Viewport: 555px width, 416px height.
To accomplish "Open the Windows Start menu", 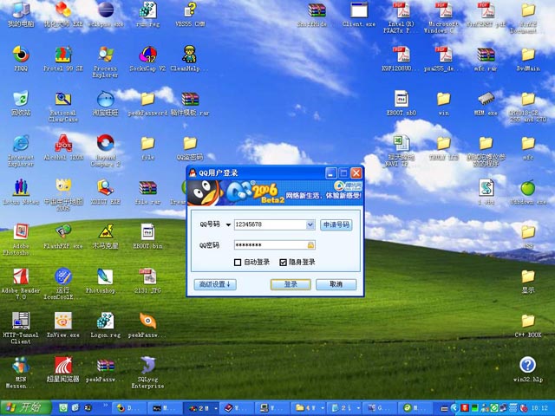I will tap(25, 408).
